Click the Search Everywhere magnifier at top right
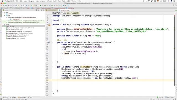The image size is (177, 100). tap(173, 6)
